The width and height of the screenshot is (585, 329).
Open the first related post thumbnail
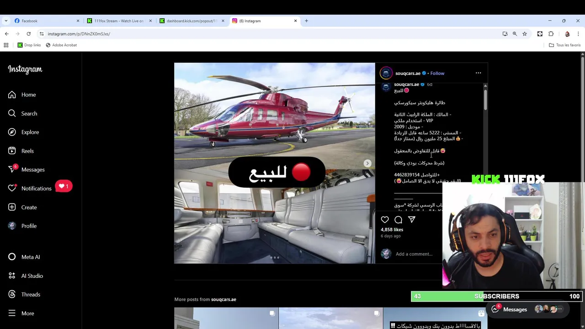pyautogui.click(x=226, y=318)
